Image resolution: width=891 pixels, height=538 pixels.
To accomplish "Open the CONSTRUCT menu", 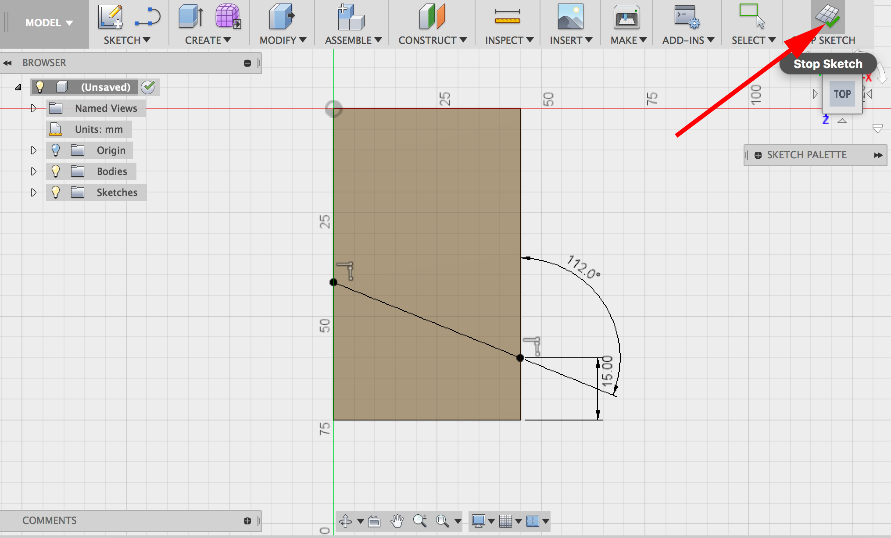I will 432,40.
